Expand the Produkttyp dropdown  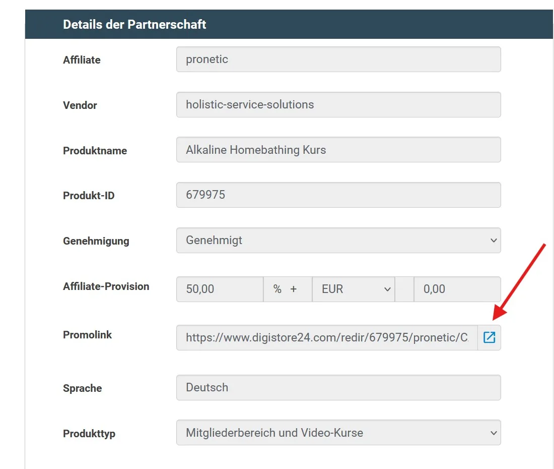coord(338,433)
